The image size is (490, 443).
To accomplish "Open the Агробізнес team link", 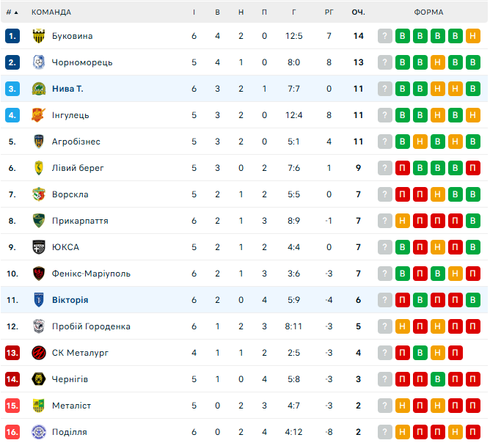I will point(76,142).
